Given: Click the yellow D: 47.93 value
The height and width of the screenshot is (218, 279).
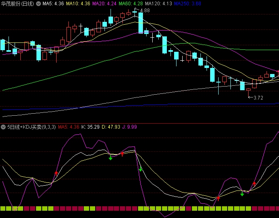Looking at the screenshot, I should point(111,127).
